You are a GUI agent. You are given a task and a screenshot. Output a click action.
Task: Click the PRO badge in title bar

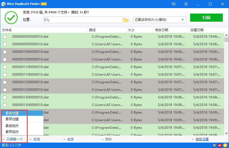[44, 4]
